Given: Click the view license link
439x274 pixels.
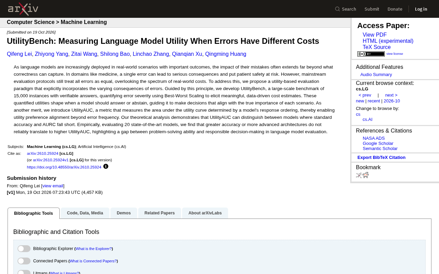Looking at the screenshot, I should [395, 54].
